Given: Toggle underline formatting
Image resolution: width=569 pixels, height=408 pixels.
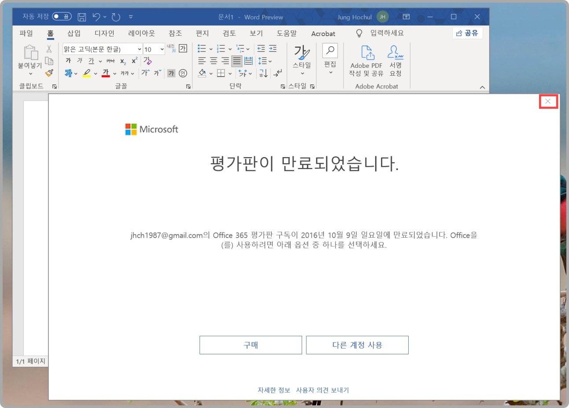Looking at the screenshot, I should point(91,61).
